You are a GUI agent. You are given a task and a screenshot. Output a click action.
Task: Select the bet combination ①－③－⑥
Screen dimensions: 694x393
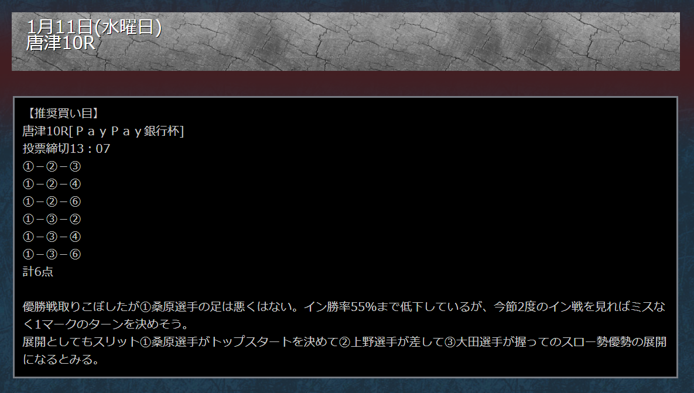[52, 254]
